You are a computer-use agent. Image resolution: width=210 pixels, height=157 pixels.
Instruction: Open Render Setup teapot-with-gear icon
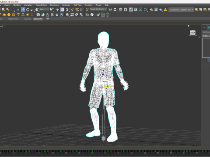click(151, 10)
